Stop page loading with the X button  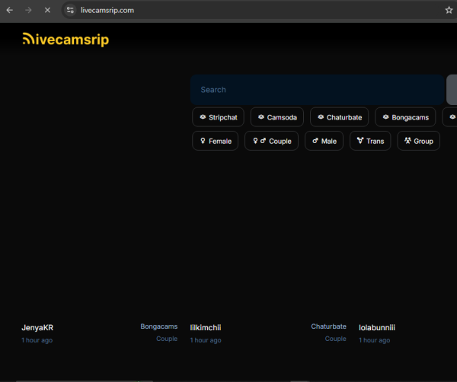tap(47, 10)
